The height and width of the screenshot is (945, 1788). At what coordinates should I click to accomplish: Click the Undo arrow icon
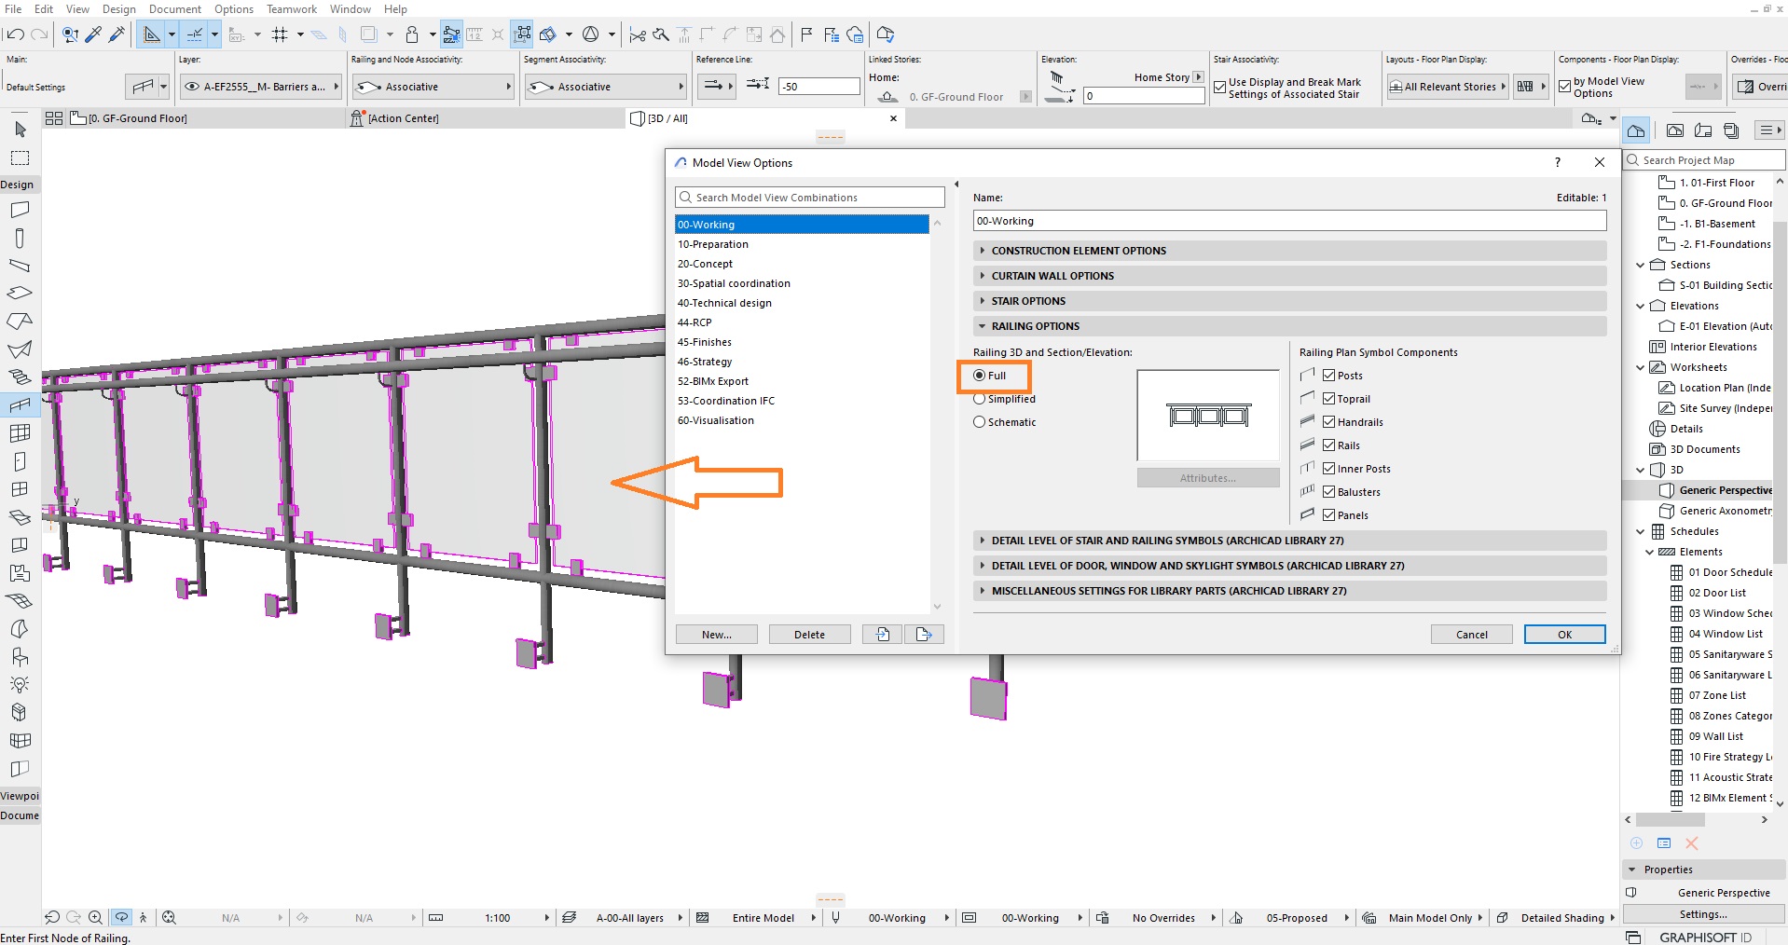(16, 34)
